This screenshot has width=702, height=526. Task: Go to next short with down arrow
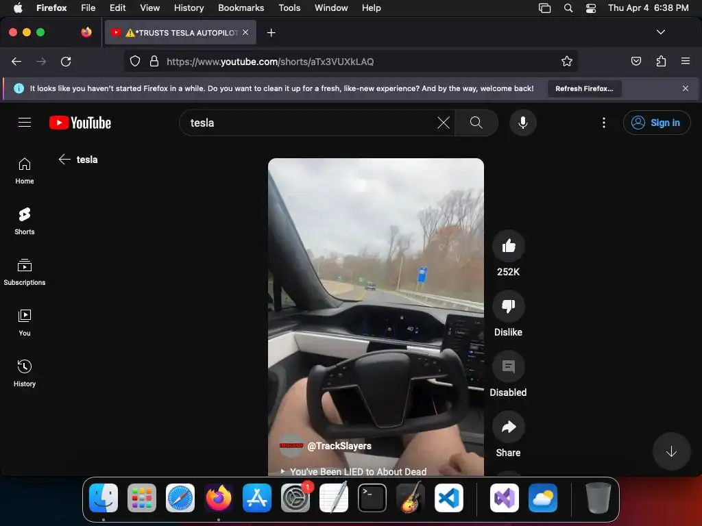point(671,451)
